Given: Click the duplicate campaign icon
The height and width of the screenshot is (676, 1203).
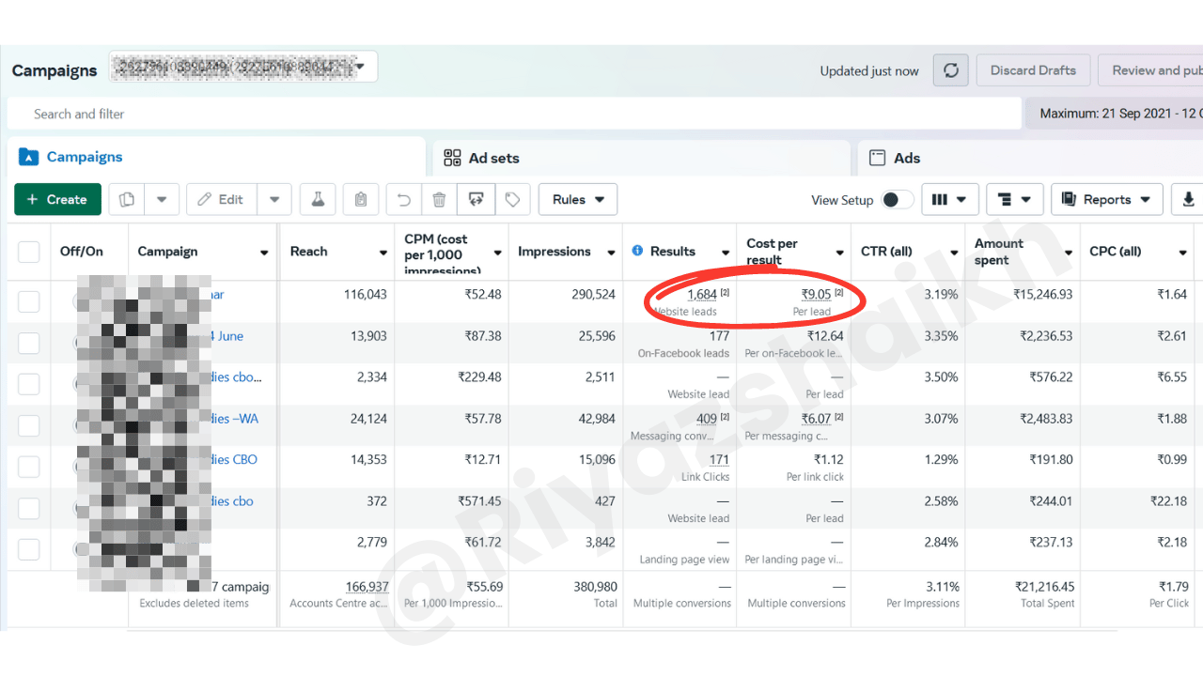Looking at the screenshot, I should coord(127,199).
